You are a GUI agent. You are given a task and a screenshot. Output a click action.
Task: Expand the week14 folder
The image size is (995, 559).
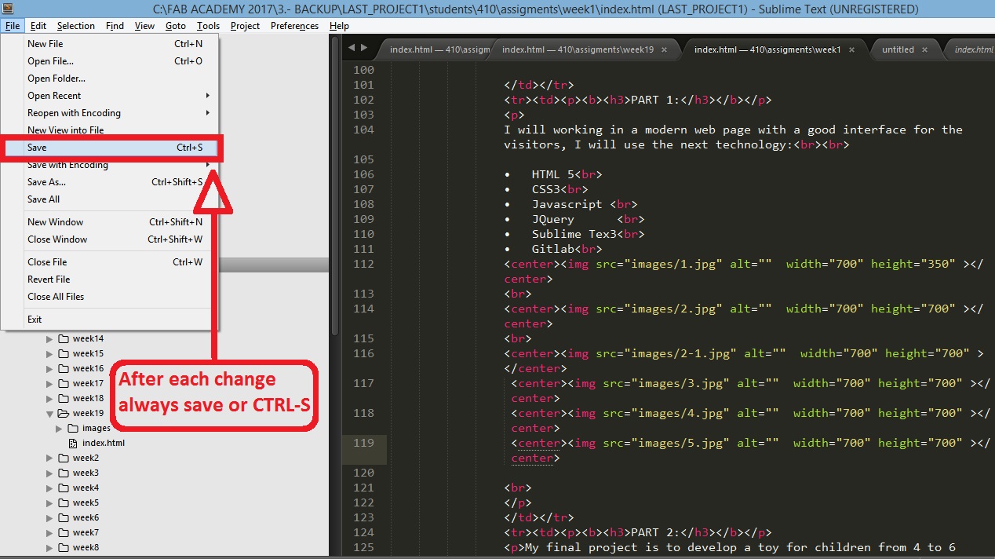[49, 339]
